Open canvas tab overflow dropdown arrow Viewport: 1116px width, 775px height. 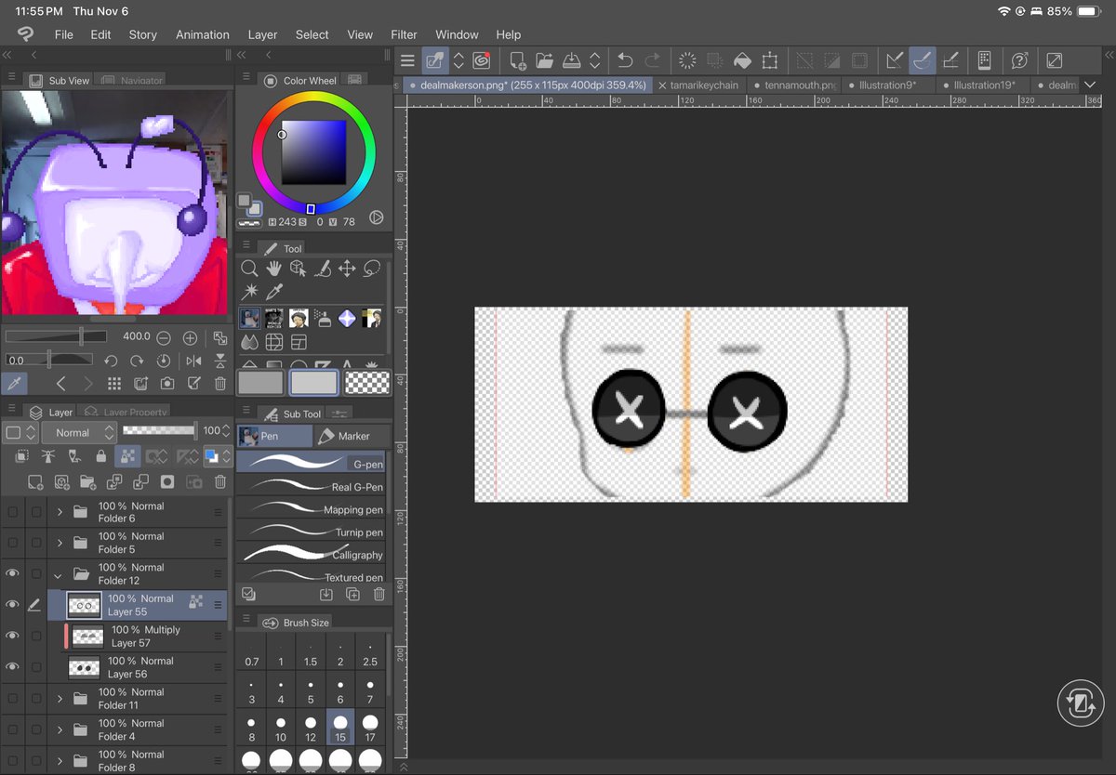click(1091, 85)
